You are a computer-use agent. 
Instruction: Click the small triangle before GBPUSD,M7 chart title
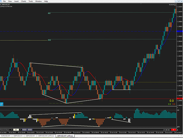click(1, 5)
